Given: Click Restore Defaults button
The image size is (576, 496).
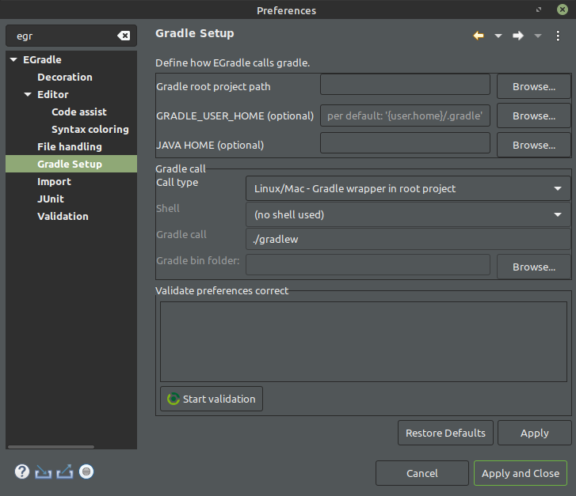Looking at the screenshot, I should pos(445,433).
